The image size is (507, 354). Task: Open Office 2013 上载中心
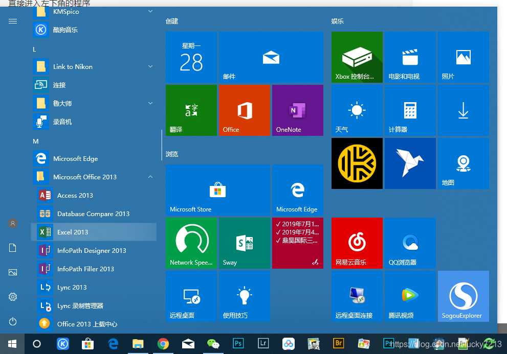pos(94,324)
